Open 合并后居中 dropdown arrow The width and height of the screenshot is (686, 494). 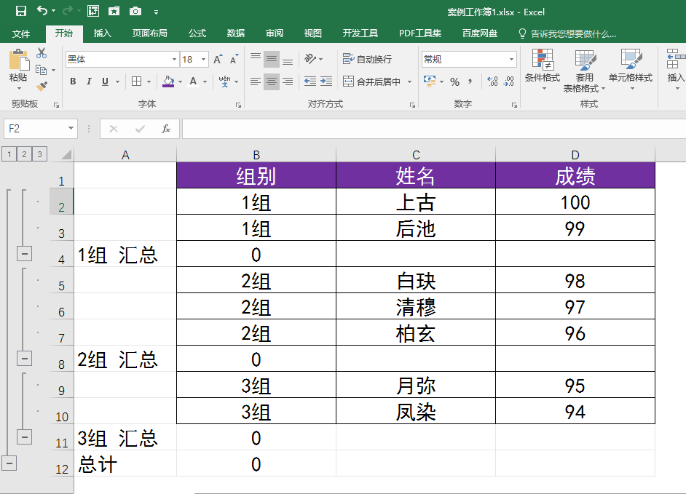click(x=410, y=81)
